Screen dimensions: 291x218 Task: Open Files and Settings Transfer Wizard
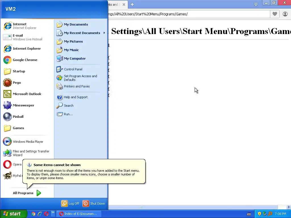tap(27, 153)
